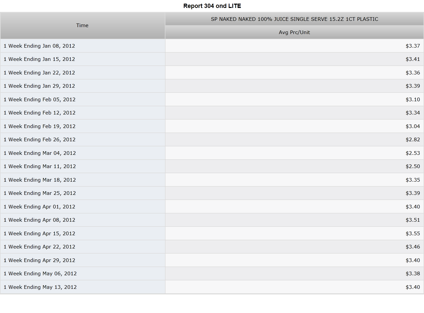Select row 1 Week Ending Apr 01, 2012
The image size is (424, 313).
click(212, 207)
